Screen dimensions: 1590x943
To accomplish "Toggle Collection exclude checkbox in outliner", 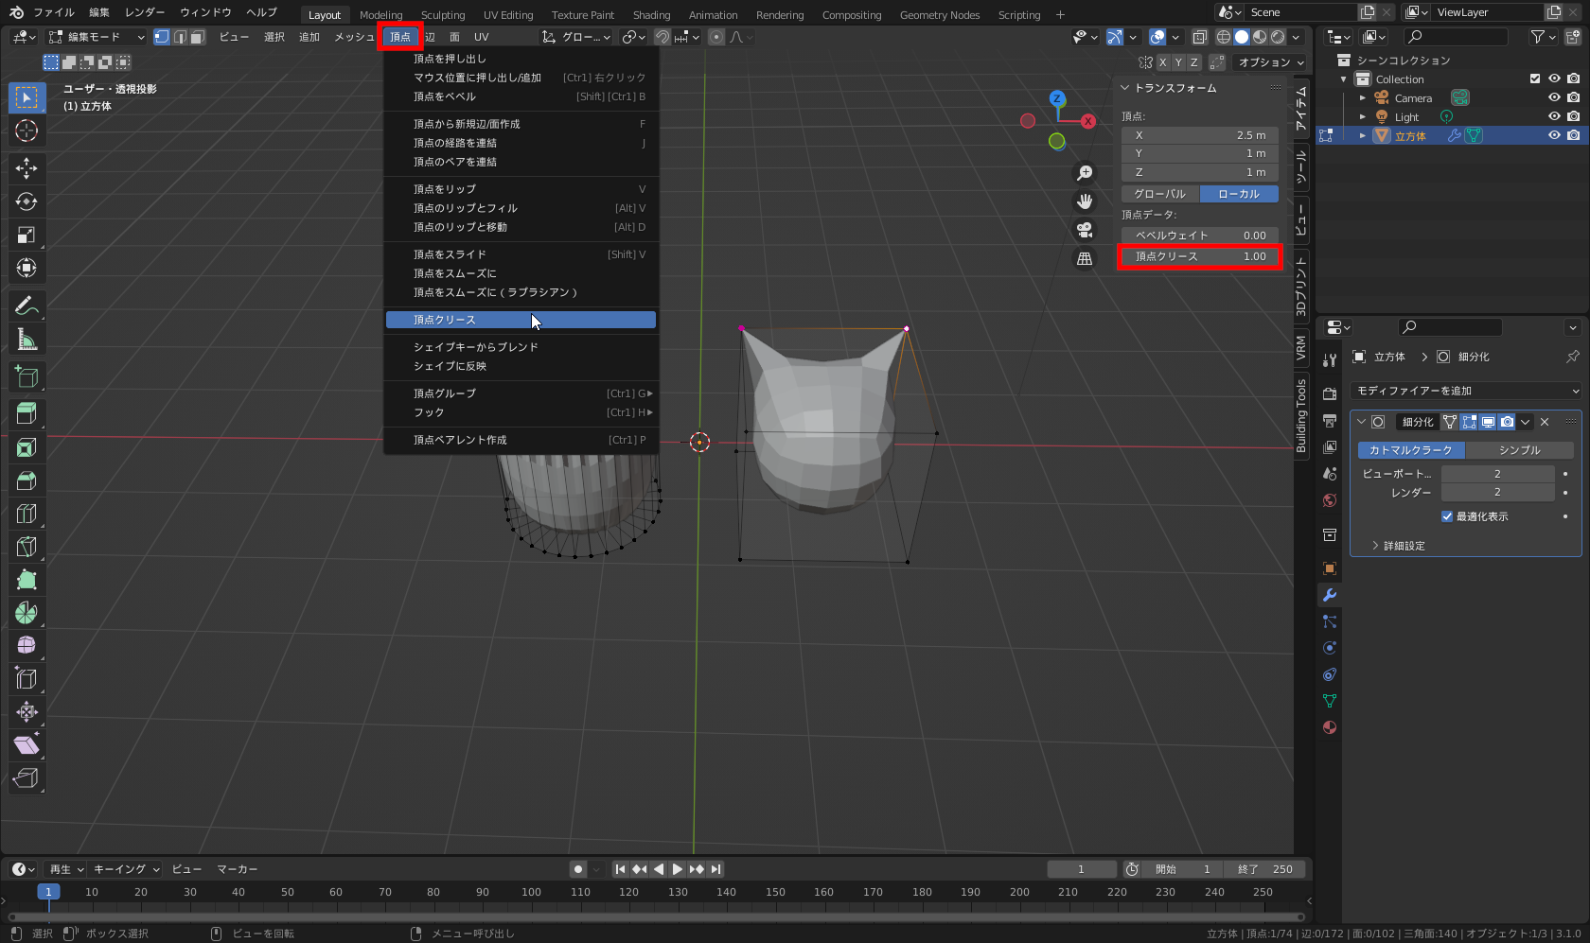I will pyautogui.click(x=1535, y=79).
